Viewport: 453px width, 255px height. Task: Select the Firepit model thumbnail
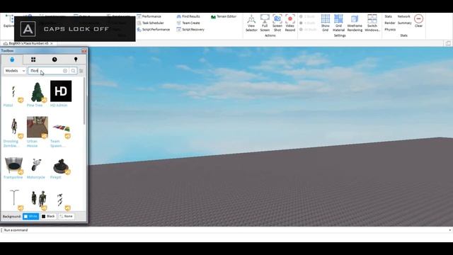61,165
